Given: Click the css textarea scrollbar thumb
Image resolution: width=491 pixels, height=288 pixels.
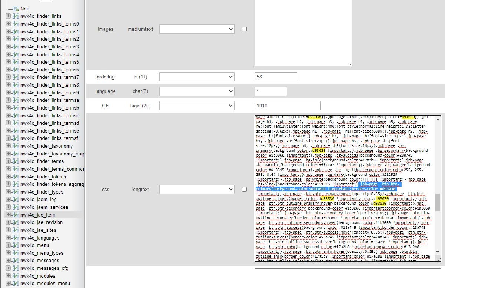Looking at the screenshot, I should point(438,202).
